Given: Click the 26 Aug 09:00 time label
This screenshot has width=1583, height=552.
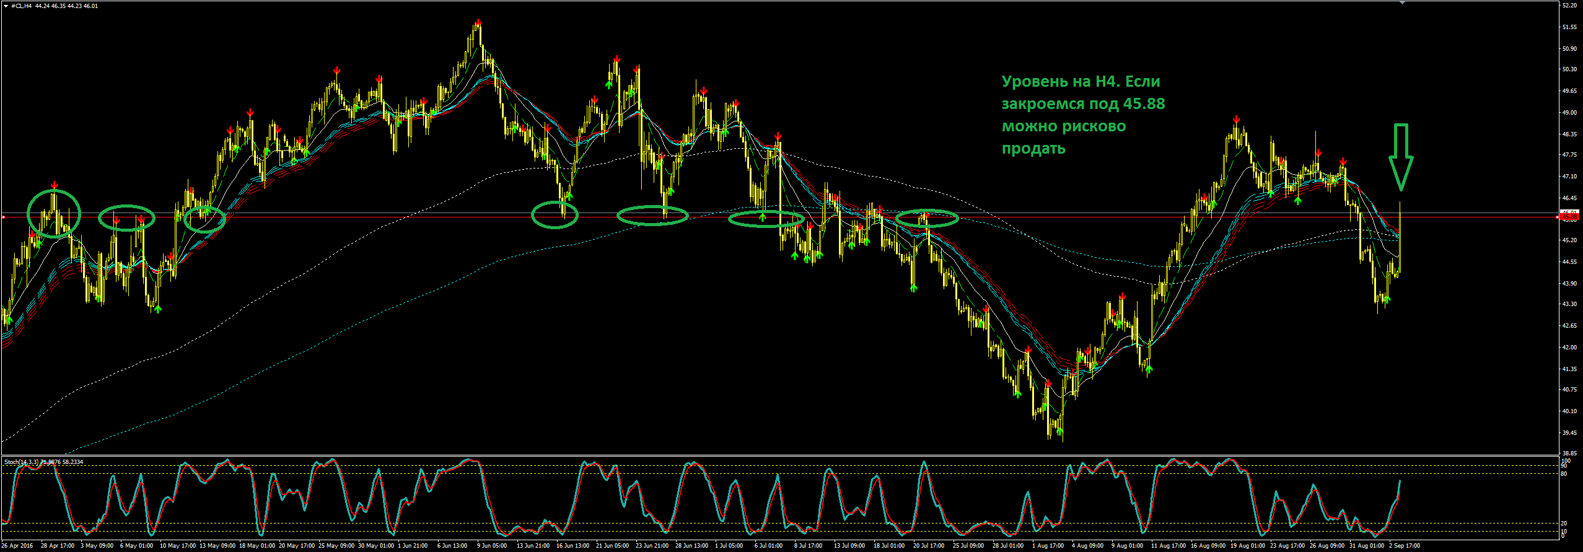Looking at the screenshot, I should 1327,546.
